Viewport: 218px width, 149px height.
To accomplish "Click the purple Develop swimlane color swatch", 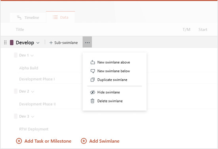I will (11, 43).
